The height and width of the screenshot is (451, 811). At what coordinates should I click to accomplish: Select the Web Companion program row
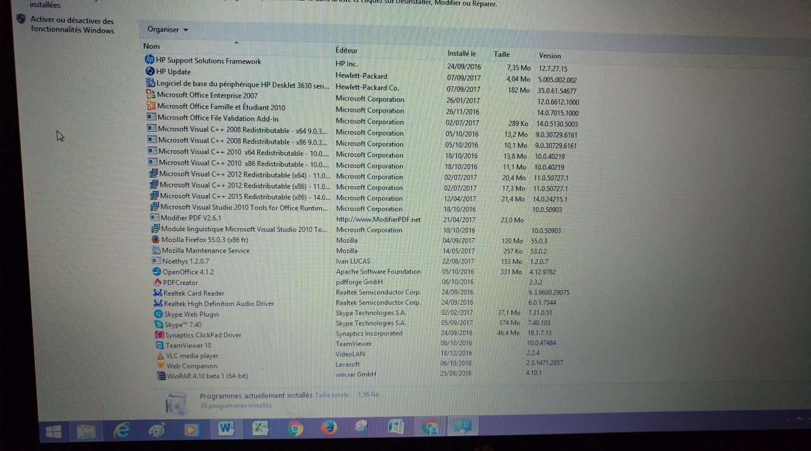pos(191,366)
